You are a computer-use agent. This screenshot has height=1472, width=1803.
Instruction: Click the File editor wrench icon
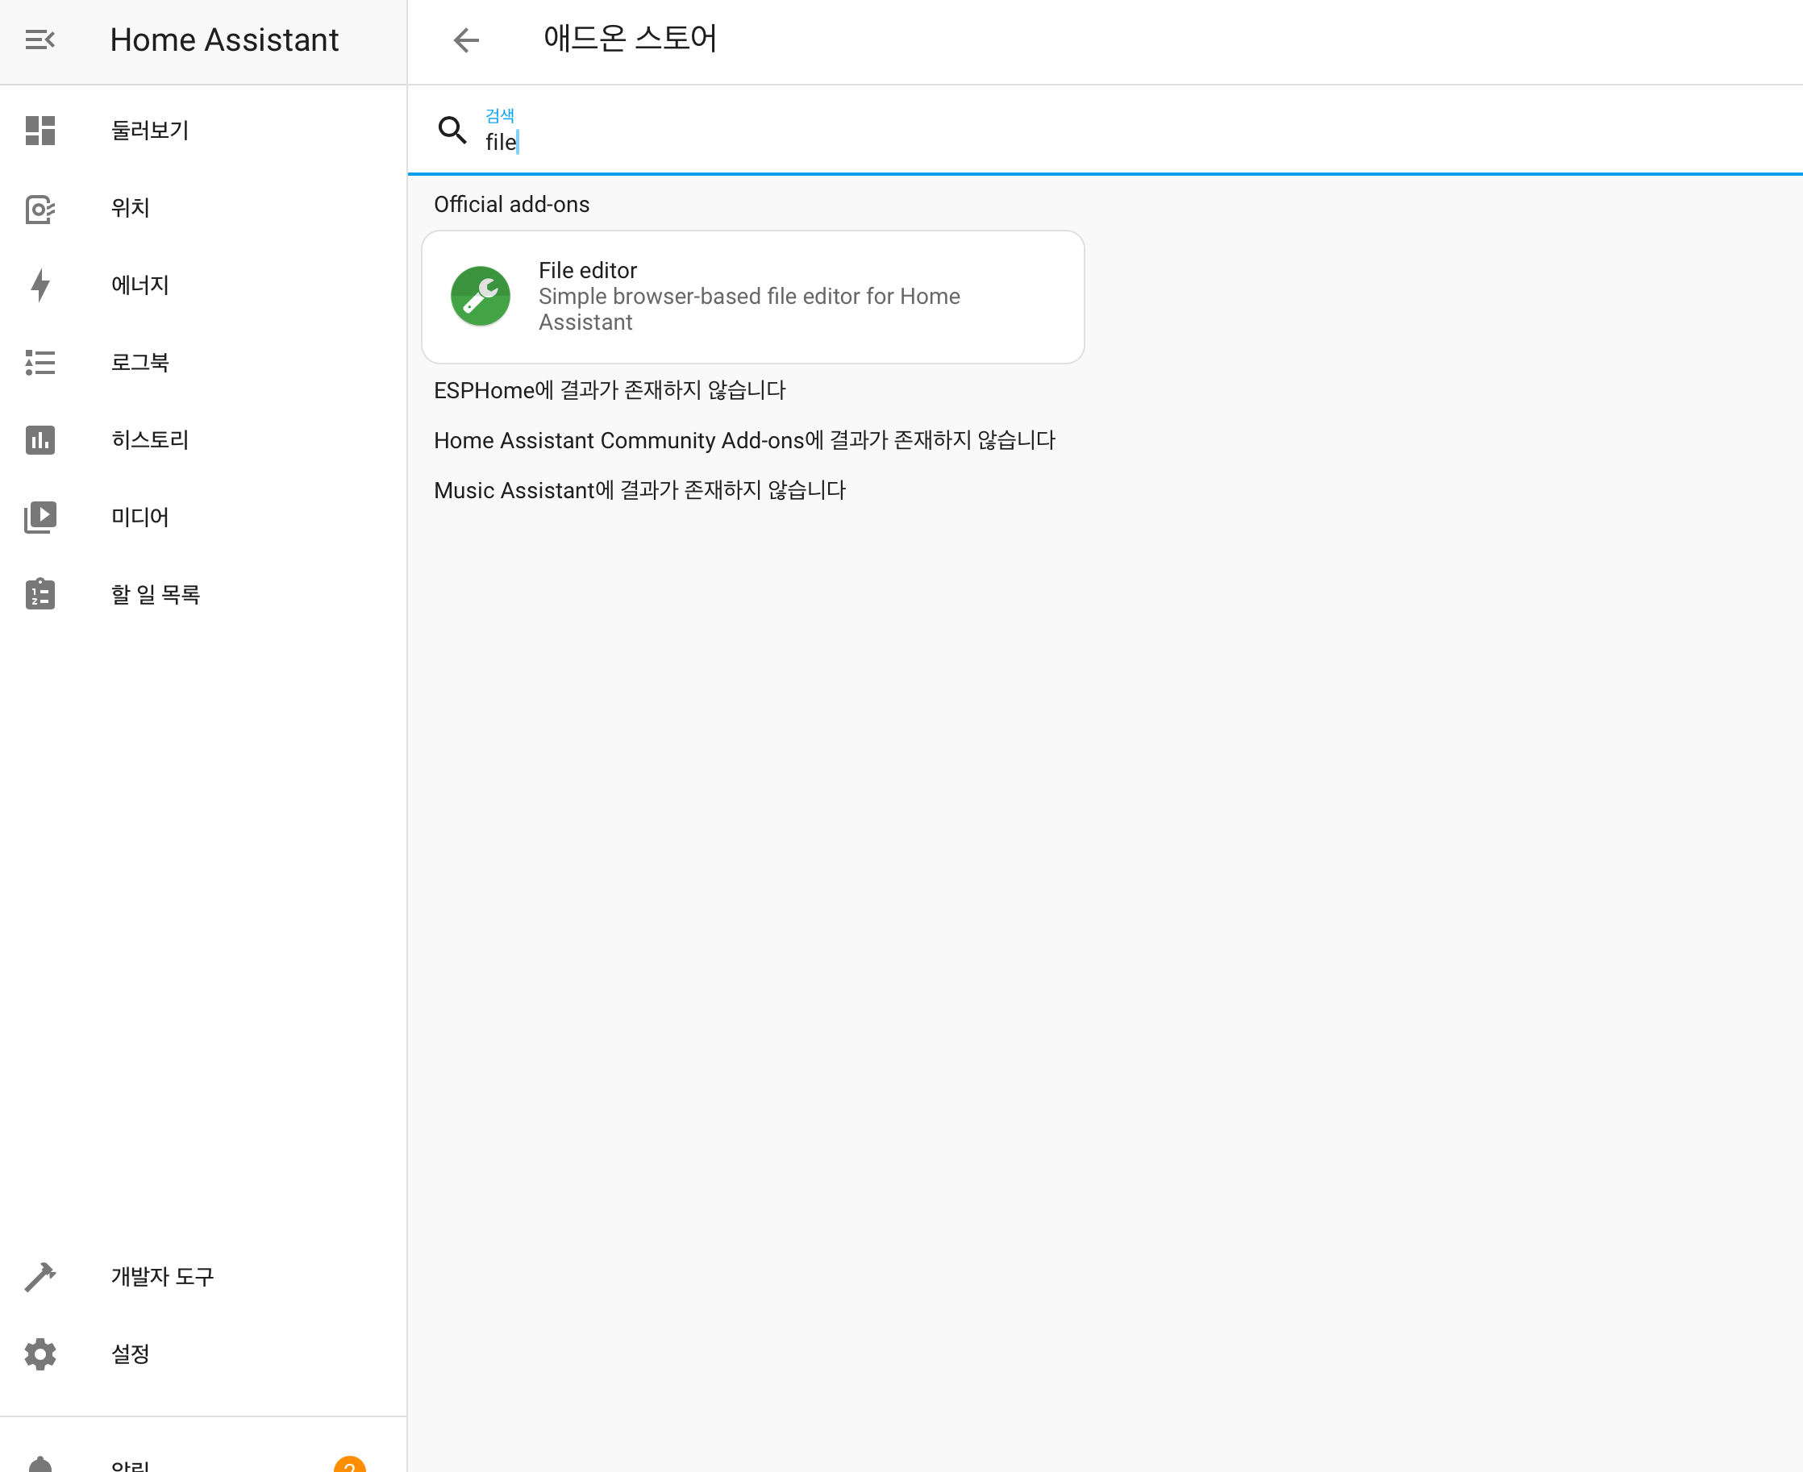[480, 296]
